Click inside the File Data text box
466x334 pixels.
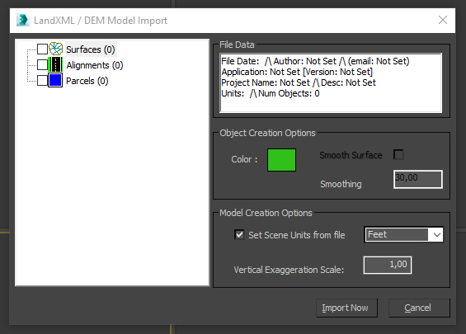click(331, 83)
